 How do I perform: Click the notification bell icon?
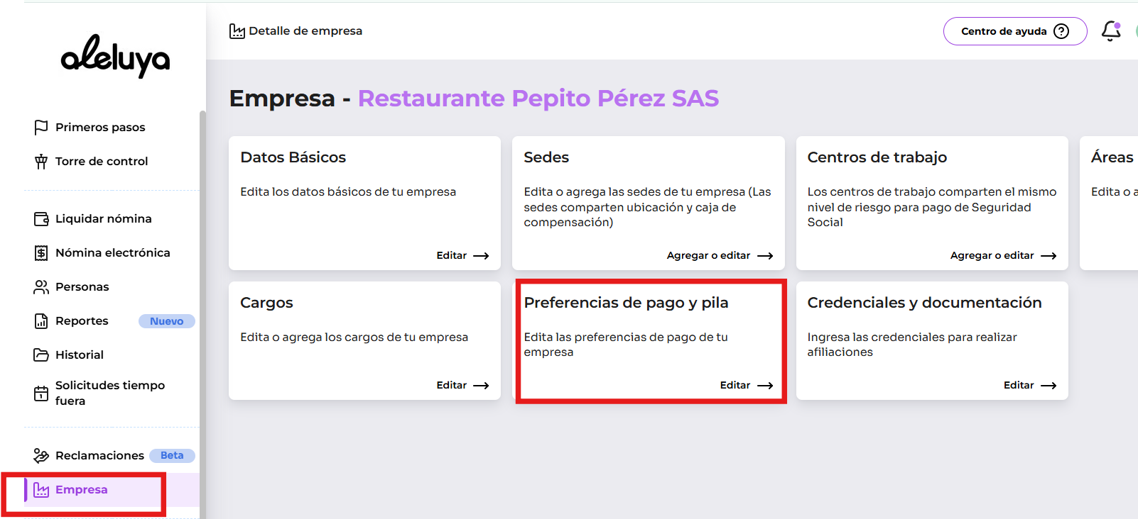pos(1110,31)
